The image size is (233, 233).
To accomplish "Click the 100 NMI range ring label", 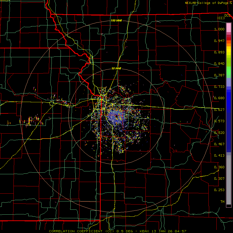I will tap(116, 20).
